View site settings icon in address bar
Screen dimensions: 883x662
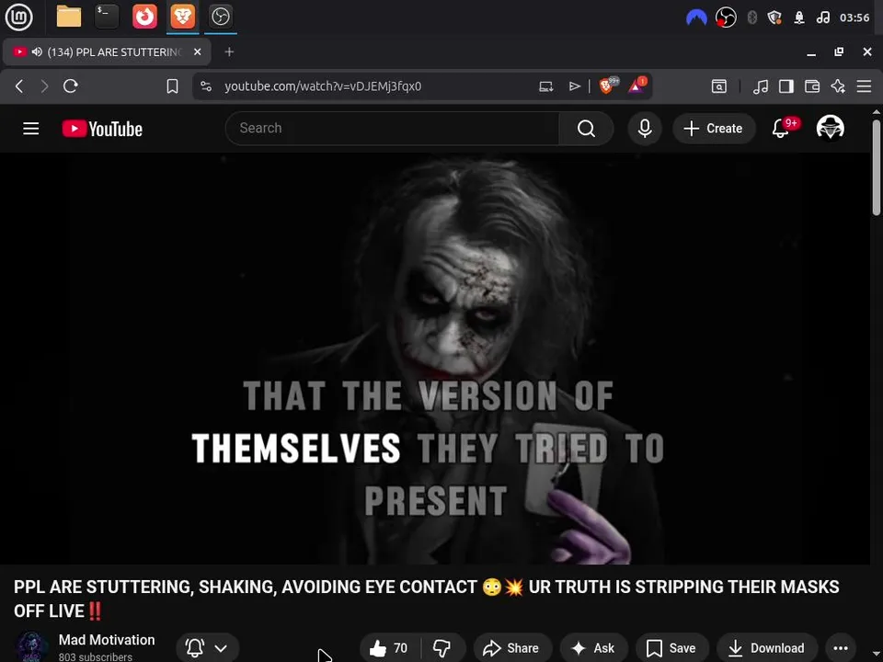tap(206, 86)
